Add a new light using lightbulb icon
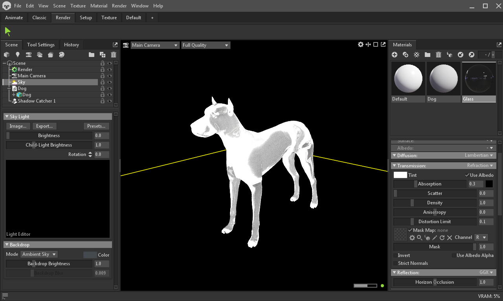The height and width of the screenshot is (301, 503). click(18, 55)
